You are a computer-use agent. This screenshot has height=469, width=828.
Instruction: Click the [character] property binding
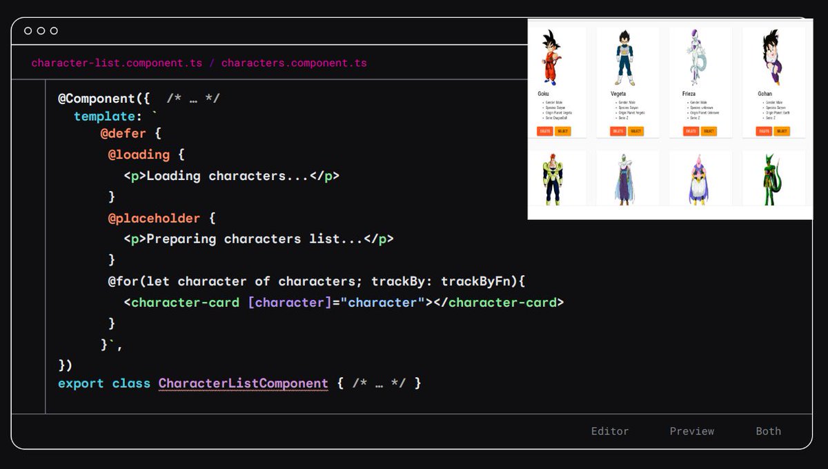(290, 303)
